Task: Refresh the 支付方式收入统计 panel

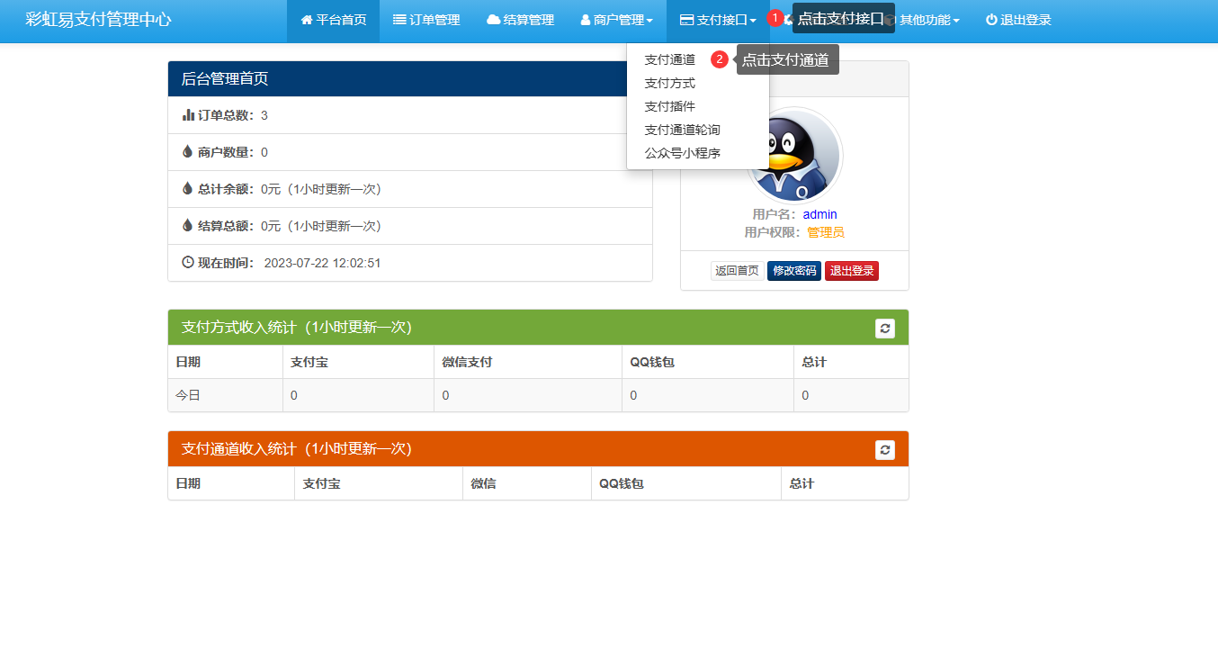Action: click(885, 329)
